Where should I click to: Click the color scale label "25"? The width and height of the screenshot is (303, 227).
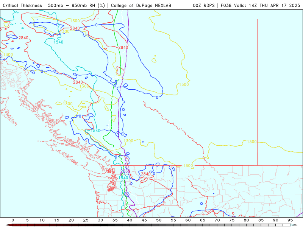(86, 220)
